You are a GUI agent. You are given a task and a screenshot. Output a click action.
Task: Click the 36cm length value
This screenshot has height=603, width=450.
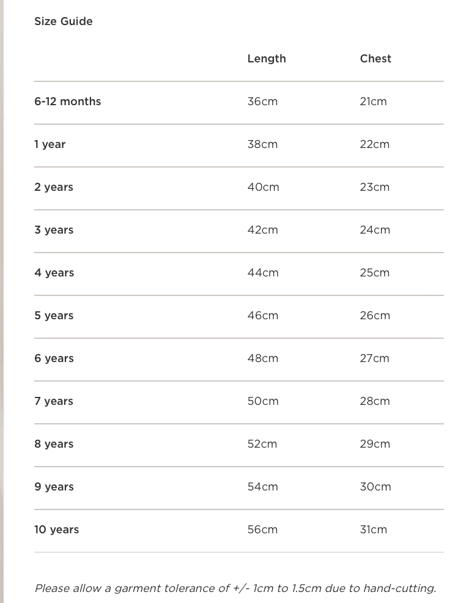262,102
